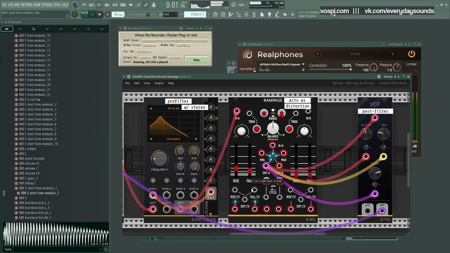Open the Mixer window icon
Viewport: 450px width, 253px height.
pos(246,14)
